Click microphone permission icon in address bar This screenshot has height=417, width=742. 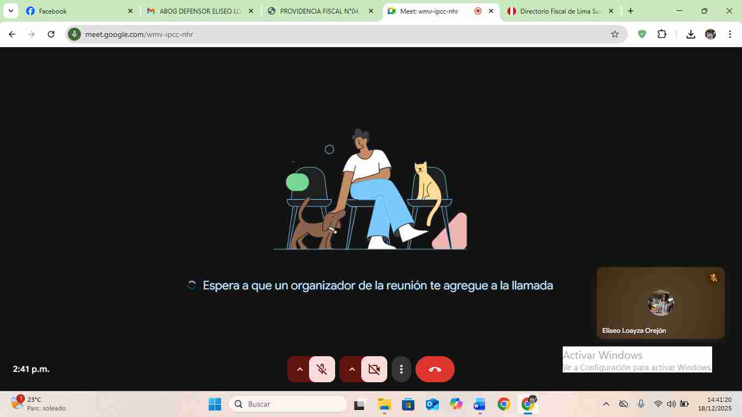[x=74, y=34]
